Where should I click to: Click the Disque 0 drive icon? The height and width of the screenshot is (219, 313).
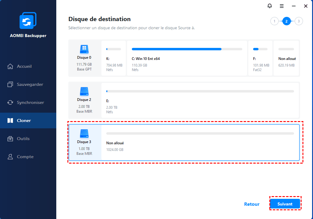click(84, 49)
